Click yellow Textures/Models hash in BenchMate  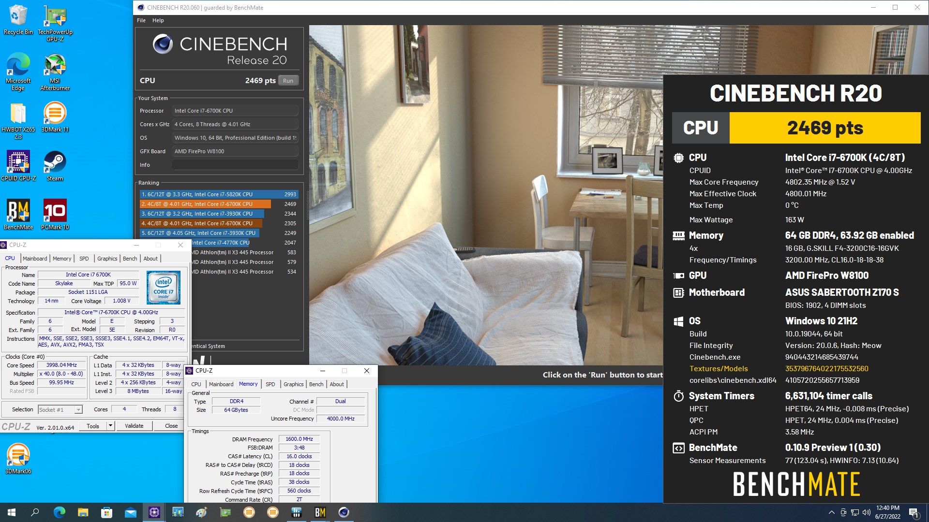tap(827, 368)
